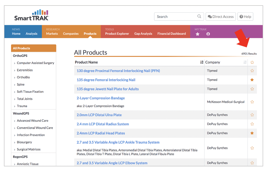Unfavorite the 2.4mm LCP Radial Head Plates
268x169 pixels.
coord(252,133)
